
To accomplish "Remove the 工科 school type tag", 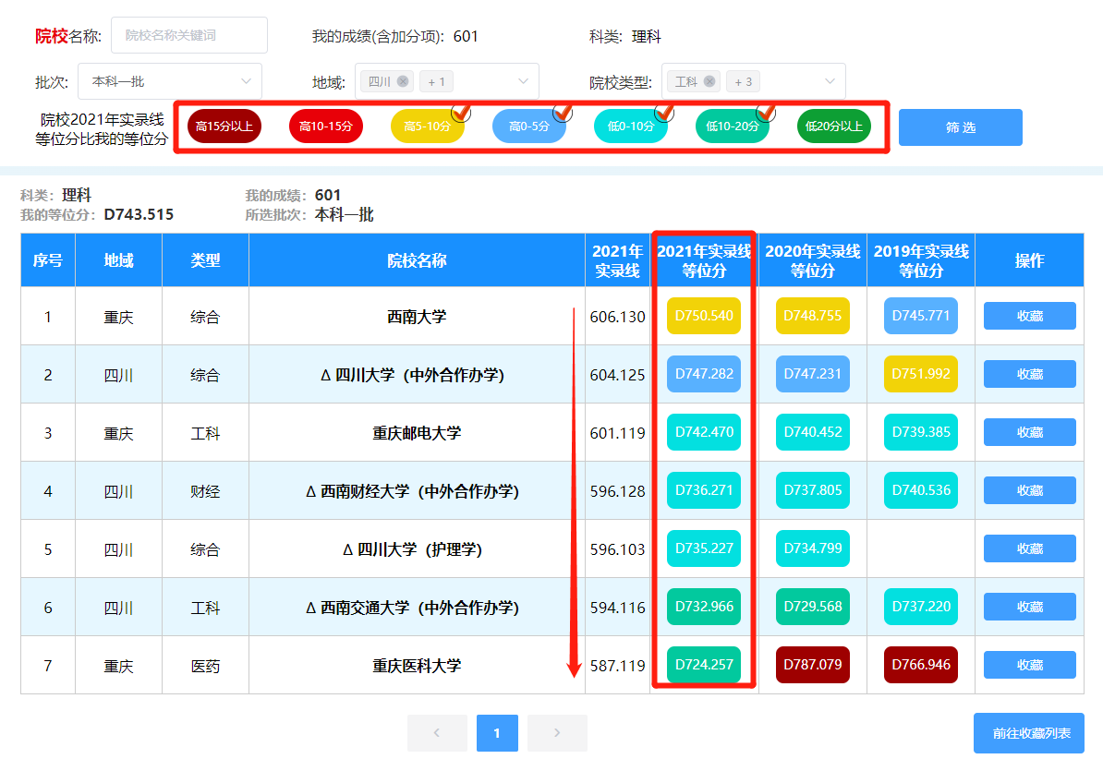I will point(709,81).
